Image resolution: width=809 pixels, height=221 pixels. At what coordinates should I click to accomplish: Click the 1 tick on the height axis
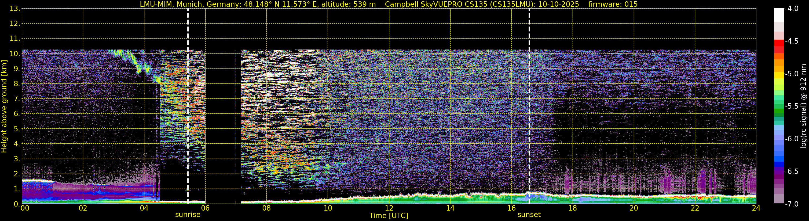(x=16, y=189)
